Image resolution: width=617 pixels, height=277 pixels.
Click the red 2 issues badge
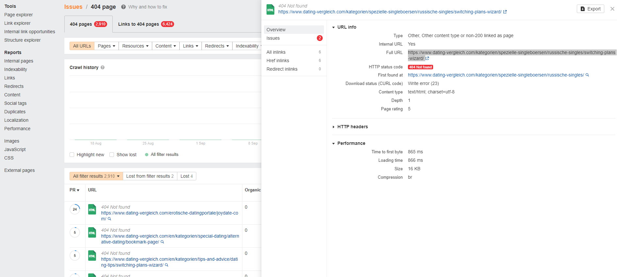[319, 38]
